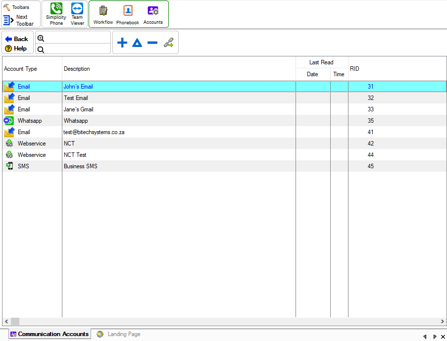Image resolution: width=447 pixels, height=341 pixels.
Task: Select the Business SMS account row
Action: click(149, 166)
